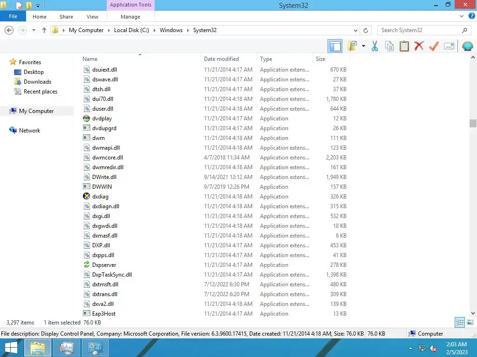Select the Eap3Host file
The image size is (477, 357).
104,314
